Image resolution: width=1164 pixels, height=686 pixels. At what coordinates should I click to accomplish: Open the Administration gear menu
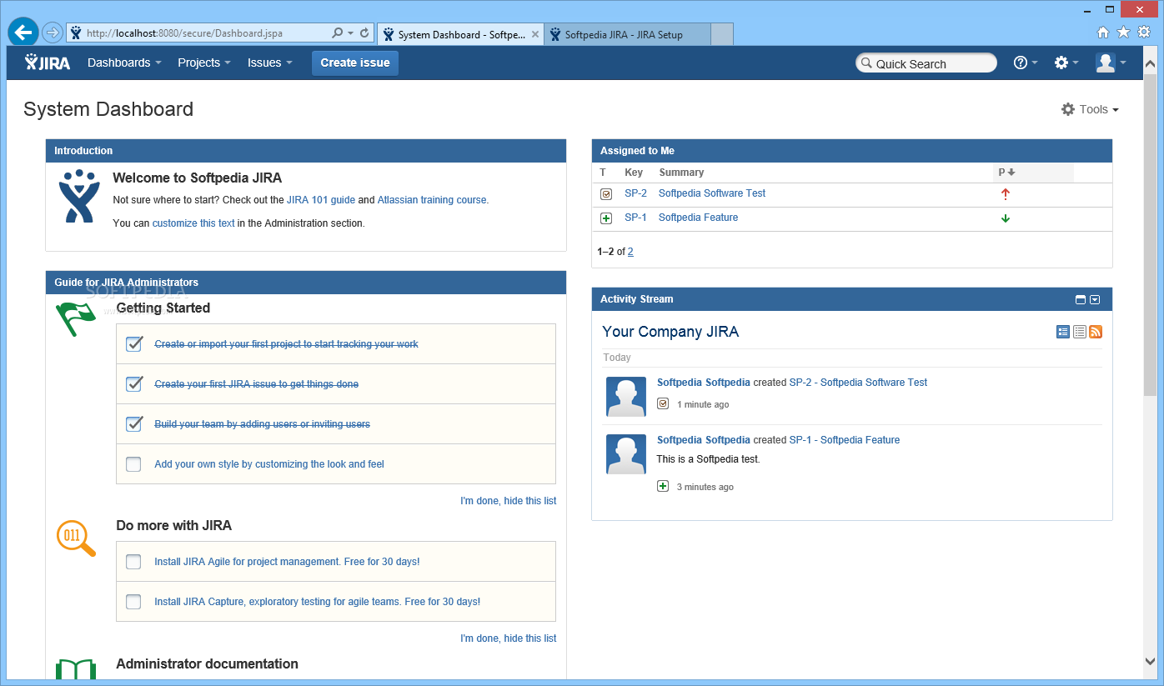[1066, 63]
